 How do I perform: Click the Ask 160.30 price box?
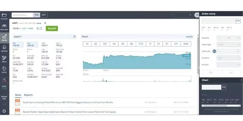32,44
